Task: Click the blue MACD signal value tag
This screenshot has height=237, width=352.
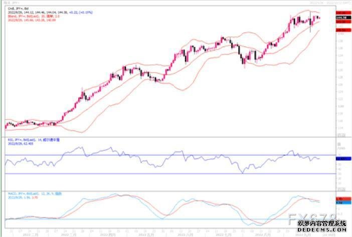Action: [x=343, y=203]
